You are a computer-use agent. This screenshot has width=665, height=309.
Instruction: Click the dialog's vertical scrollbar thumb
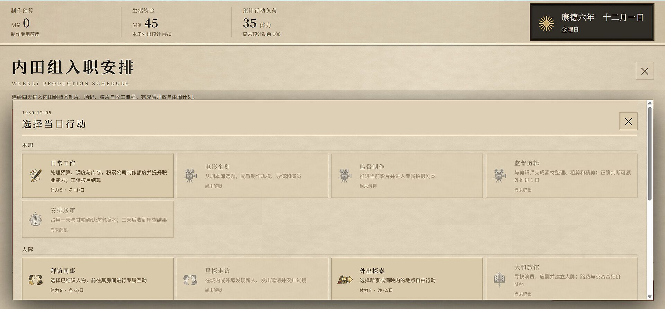[x=650, y=153]
